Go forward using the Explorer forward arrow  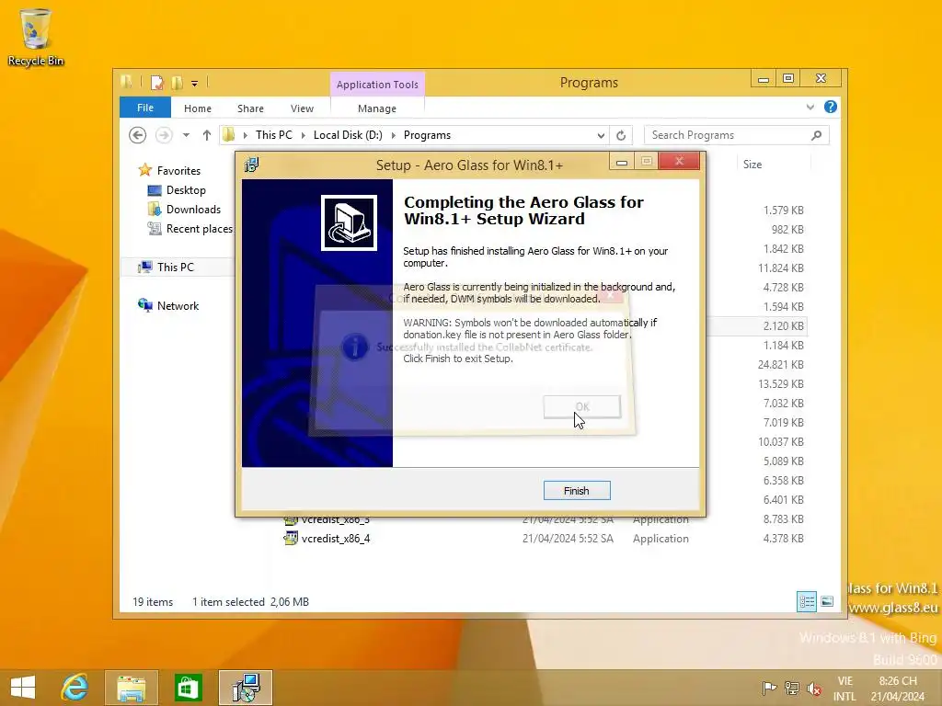tap(164, 135)
